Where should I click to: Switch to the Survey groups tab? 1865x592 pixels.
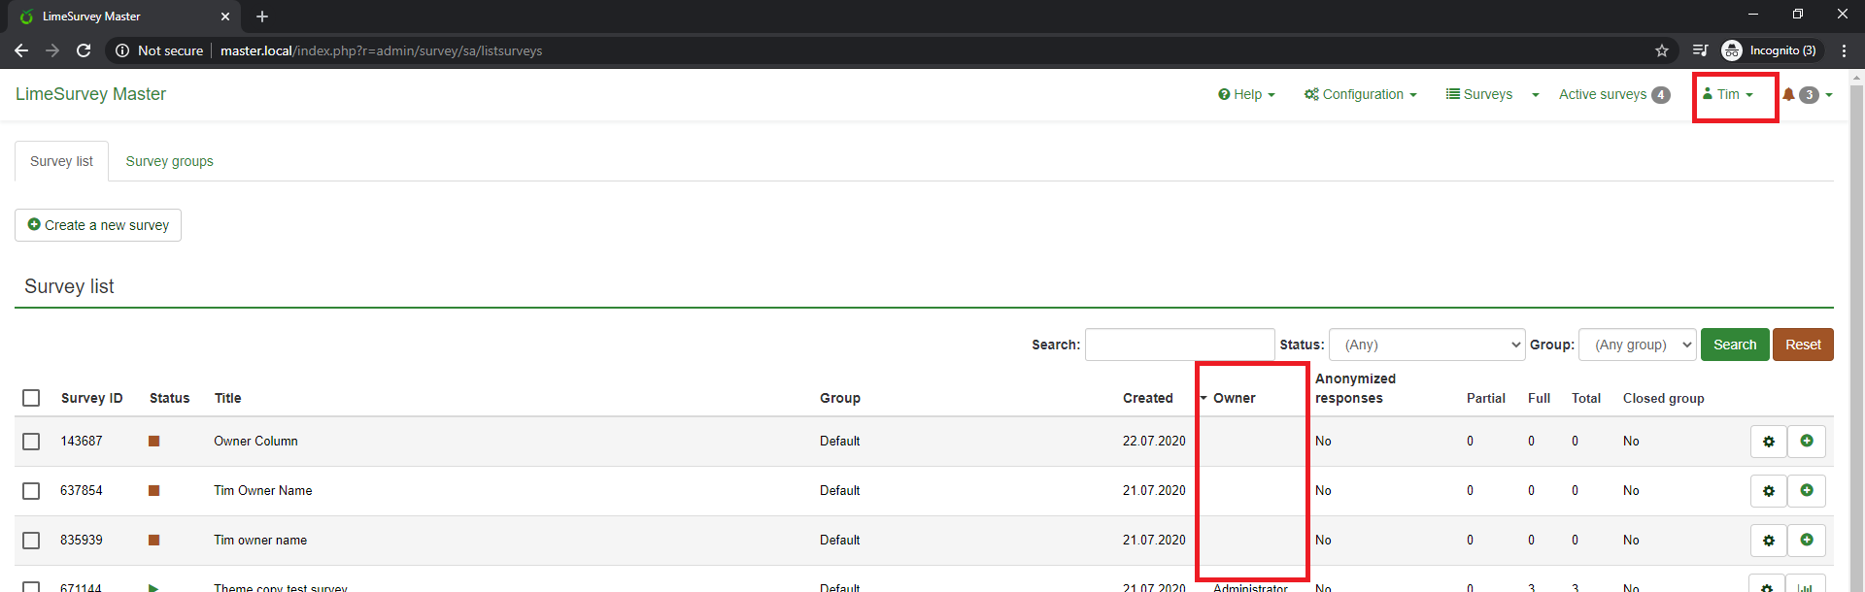pyautogui.click(x=169, y=161)
